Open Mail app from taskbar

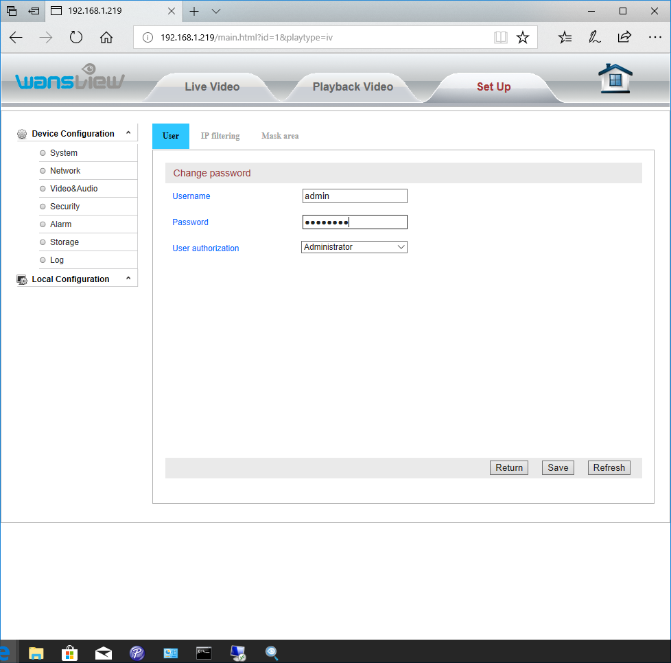103,653
